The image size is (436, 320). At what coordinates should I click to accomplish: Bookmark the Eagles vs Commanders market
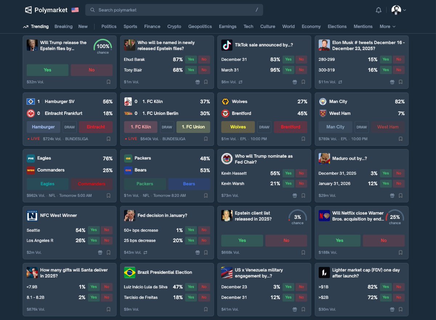coord(108,195)
